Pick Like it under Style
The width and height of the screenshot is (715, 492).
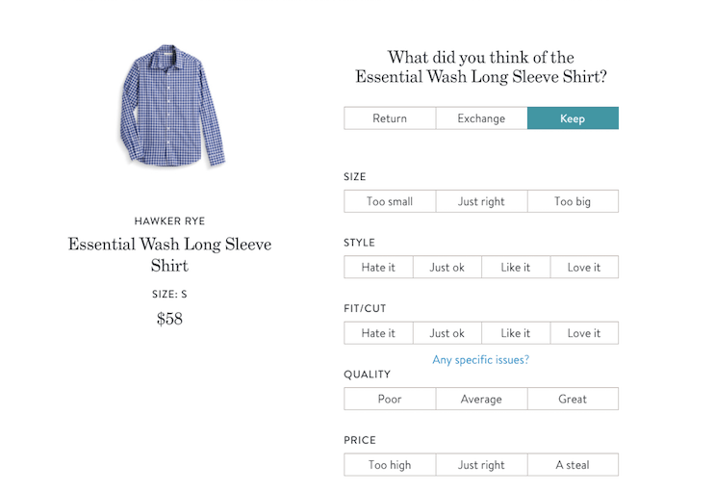pos(516,267)
